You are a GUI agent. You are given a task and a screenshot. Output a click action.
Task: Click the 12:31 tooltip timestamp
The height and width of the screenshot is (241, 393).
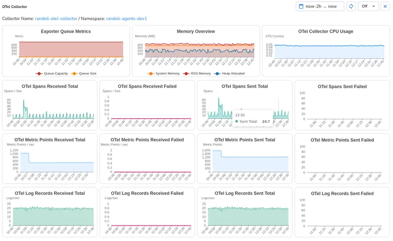(x=240, y=115)
